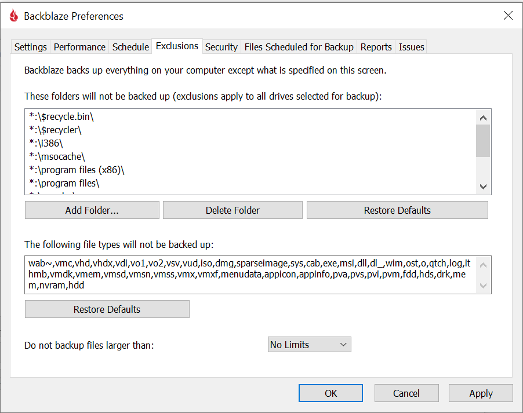
Task: Click the Apply button
Action: (x=481, y=393)
